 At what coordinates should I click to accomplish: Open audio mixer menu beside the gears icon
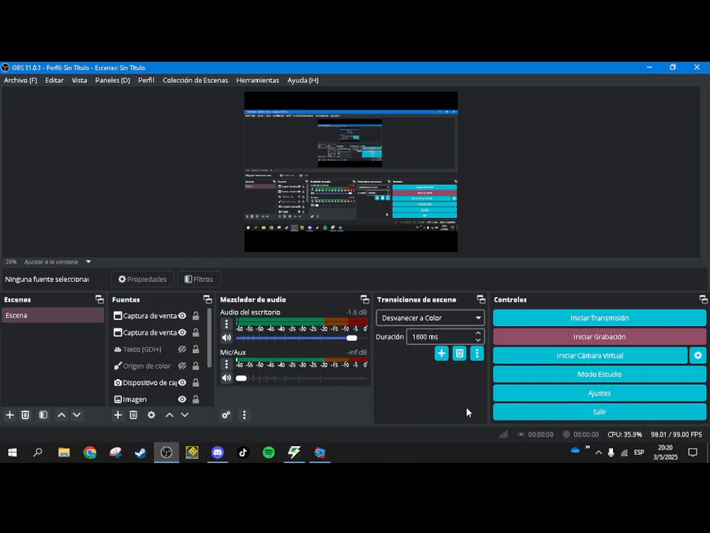pos(244,415)
